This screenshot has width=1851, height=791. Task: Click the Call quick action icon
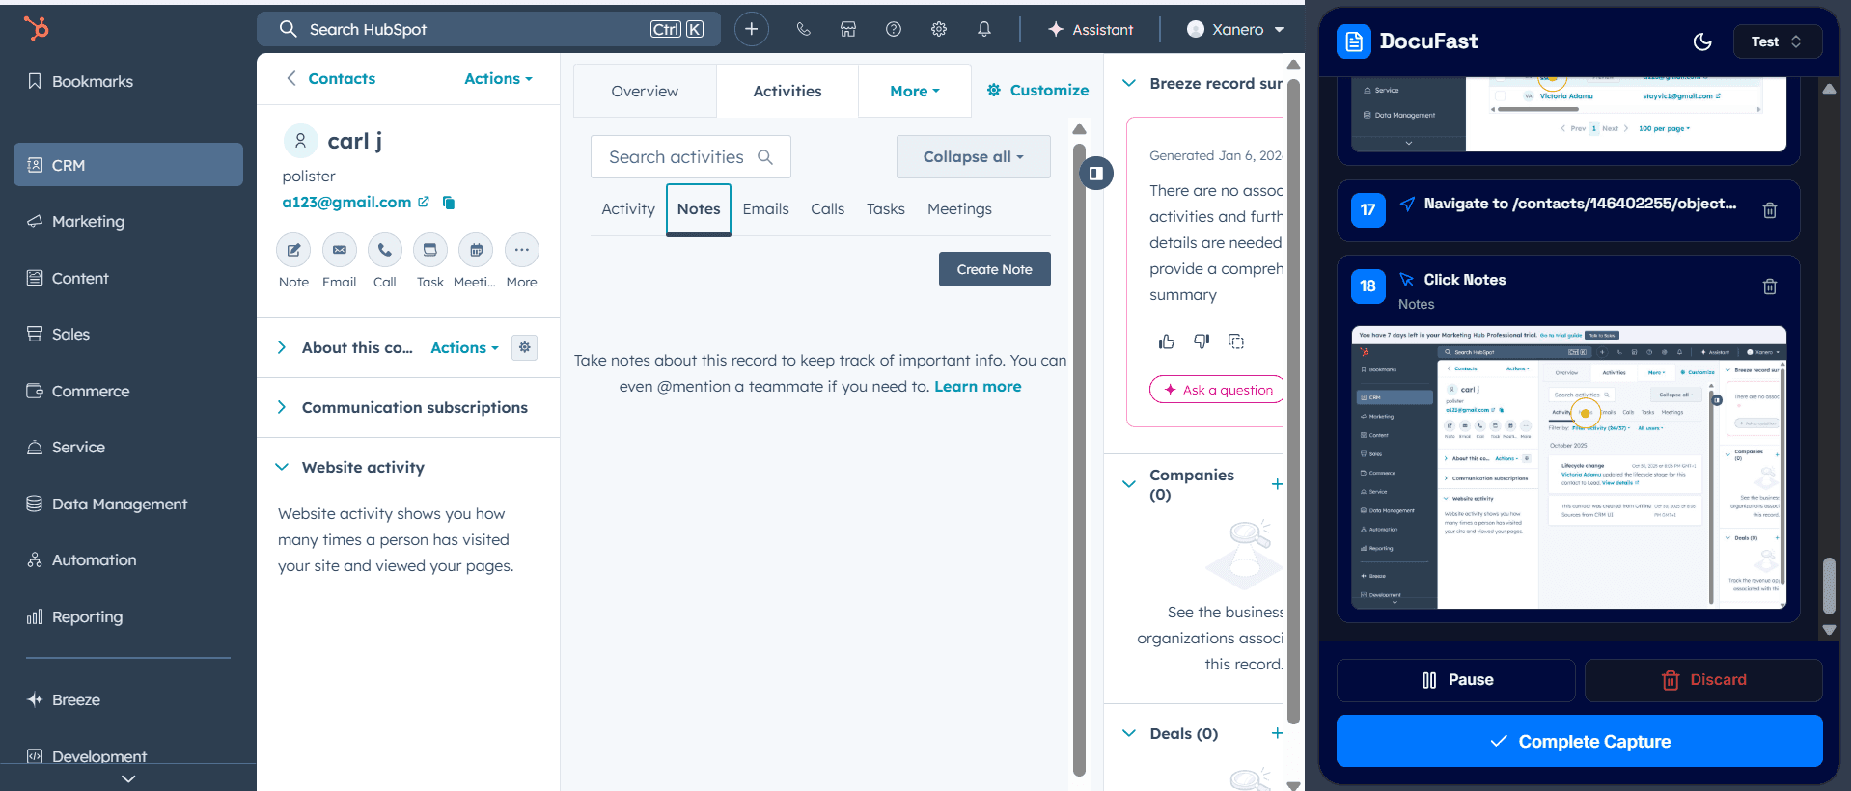pyautogui.click(x=384, y=250)
